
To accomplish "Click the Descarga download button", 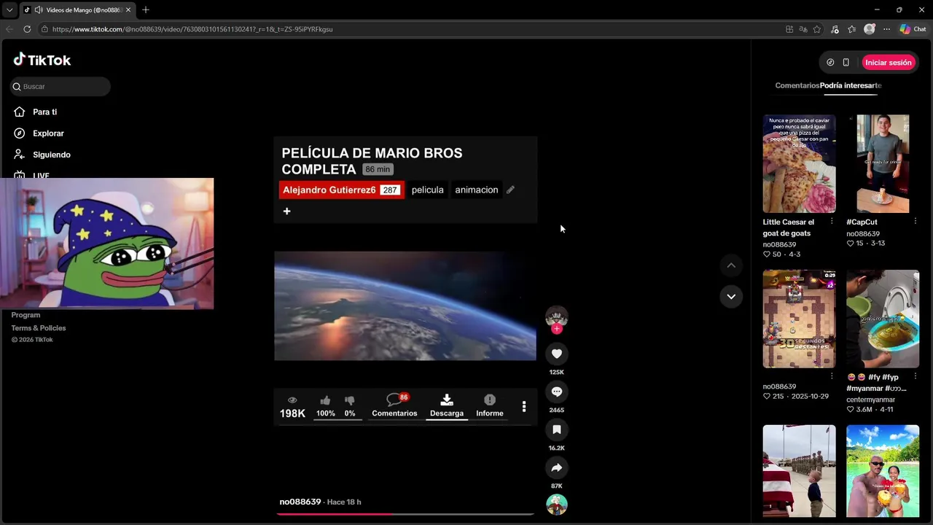I will point(447,405).
